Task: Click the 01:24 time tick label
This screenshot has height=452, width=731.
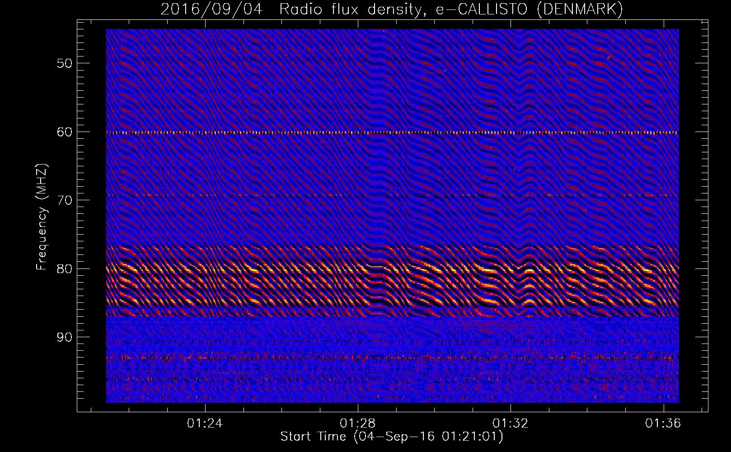Action: [x=205, y=424]
